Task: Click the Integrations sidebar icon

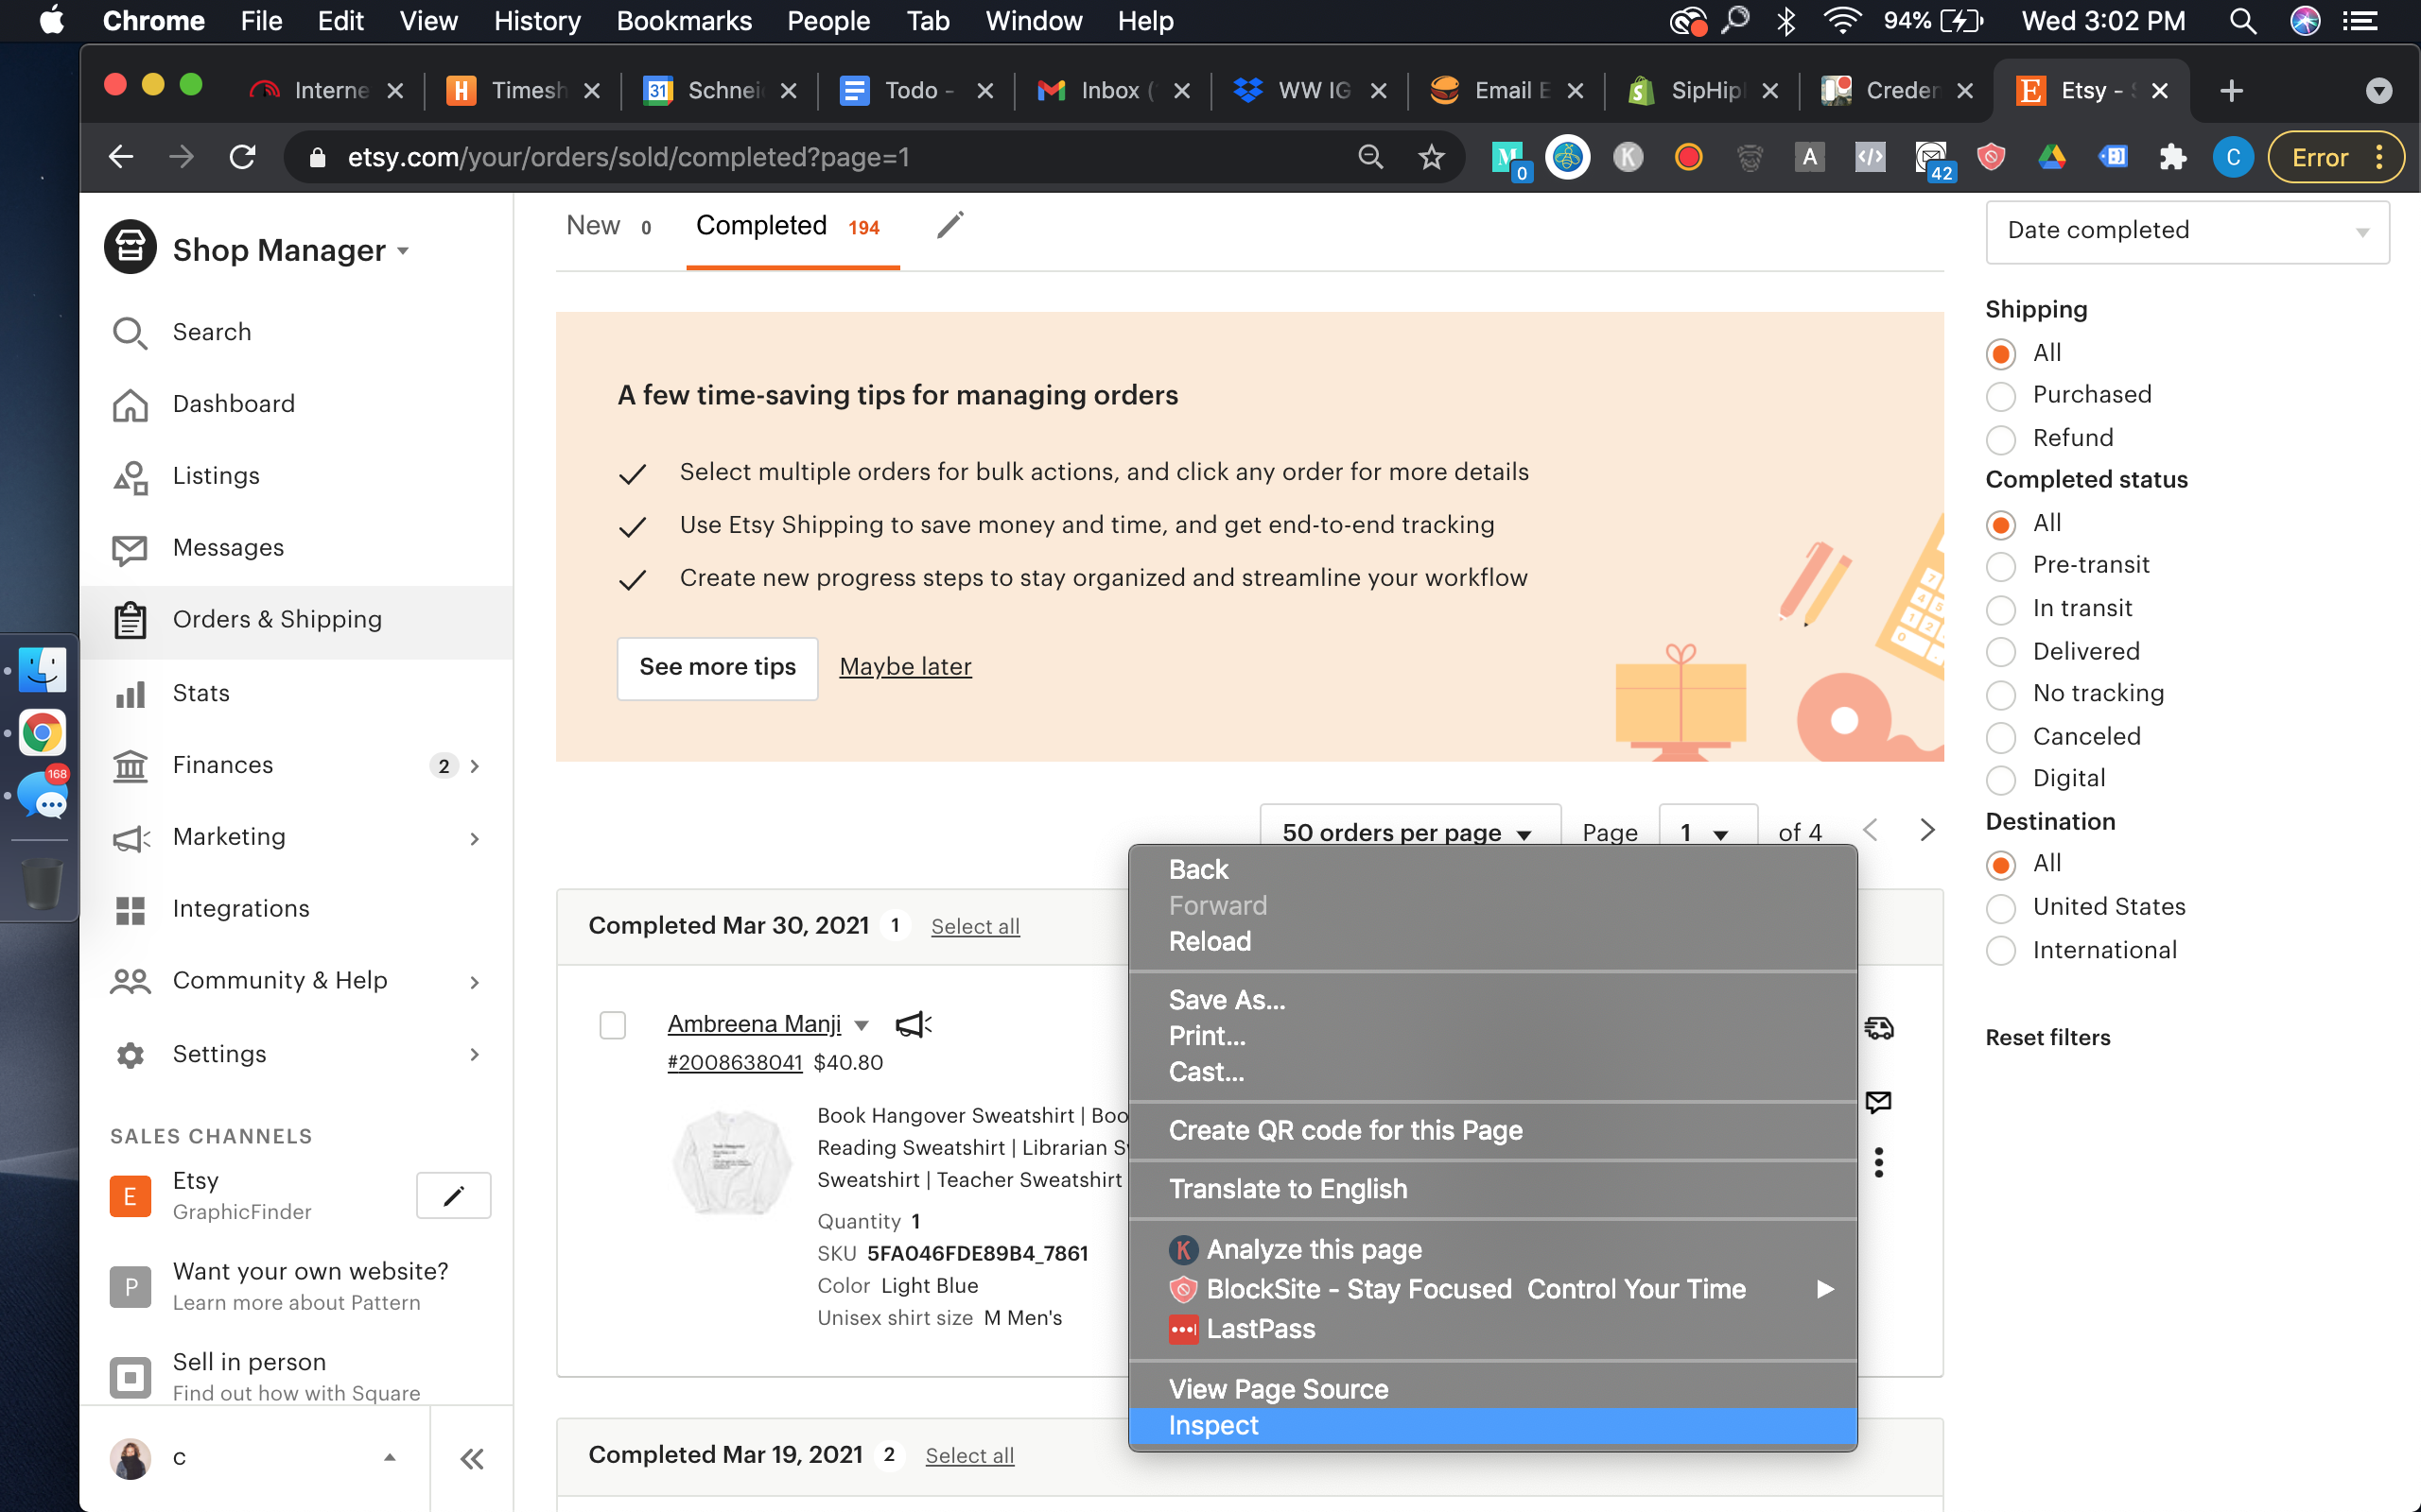Action: 131,907
